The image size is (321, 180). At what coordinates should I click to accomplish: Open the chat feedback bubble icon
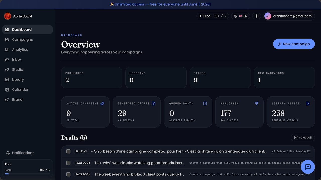point(308,167)
